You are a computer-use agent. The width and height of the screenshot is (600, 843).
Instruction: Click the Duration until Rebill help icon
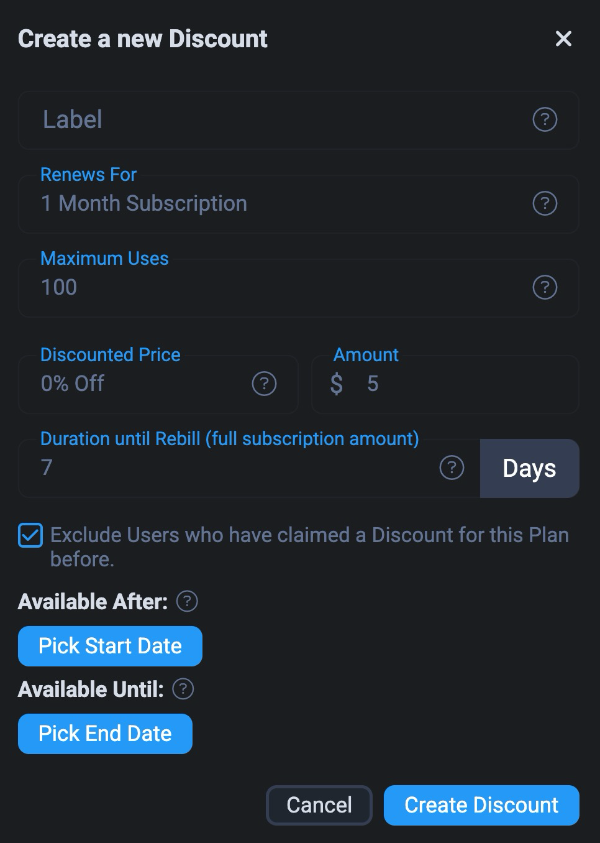pyautogui.click(x=452, y=468)
